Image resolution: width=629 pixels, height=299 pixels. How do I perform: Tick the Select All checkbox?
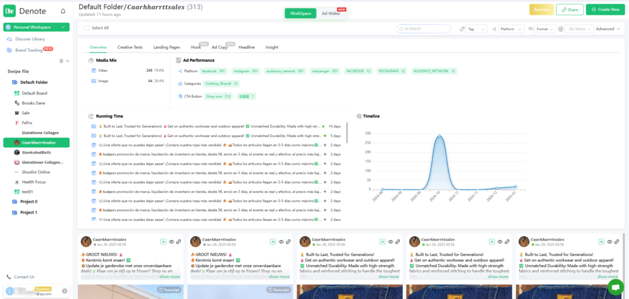point(86,28)
